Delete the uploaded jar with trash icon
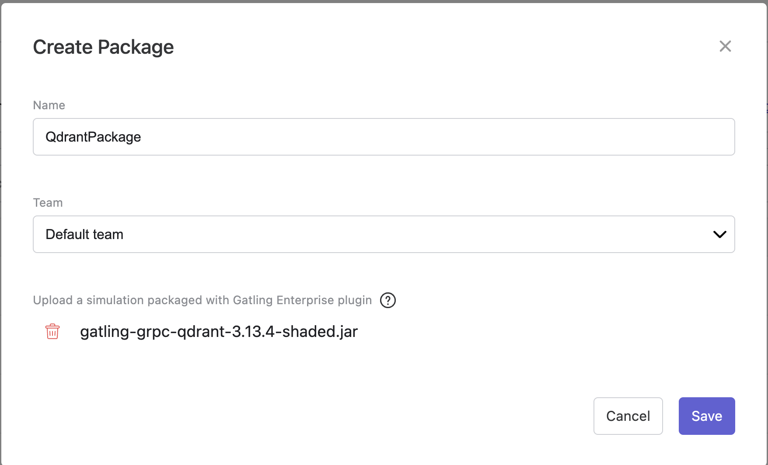 tap(52, 331)
